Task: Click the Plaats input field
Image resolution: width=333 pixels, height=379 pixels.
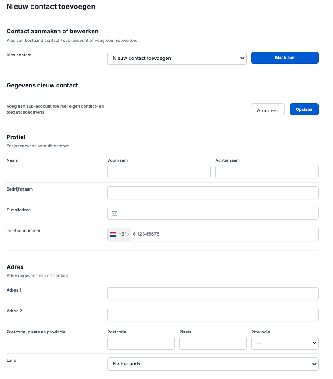Action: [x=212, y=343]
